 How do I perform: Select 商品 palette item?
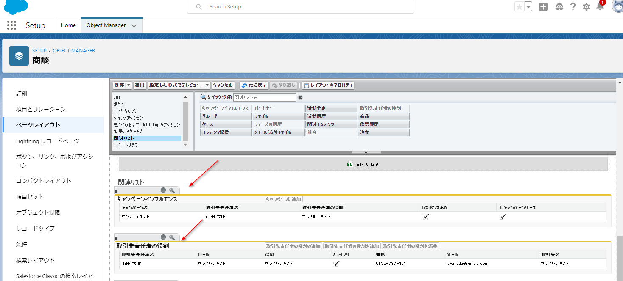pyautogui.click(x=384, y=116)
